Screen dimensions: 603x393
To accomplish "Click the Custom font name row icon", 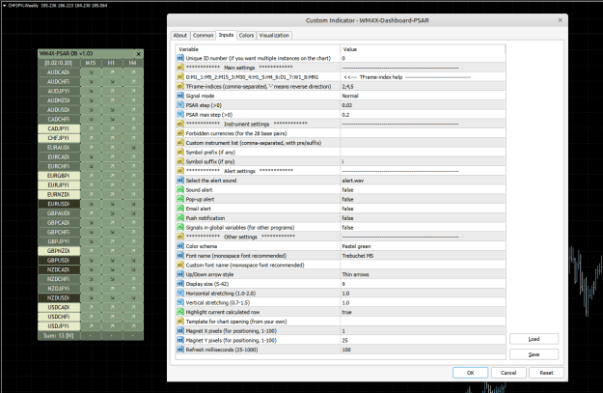I will tap(180, 265).
